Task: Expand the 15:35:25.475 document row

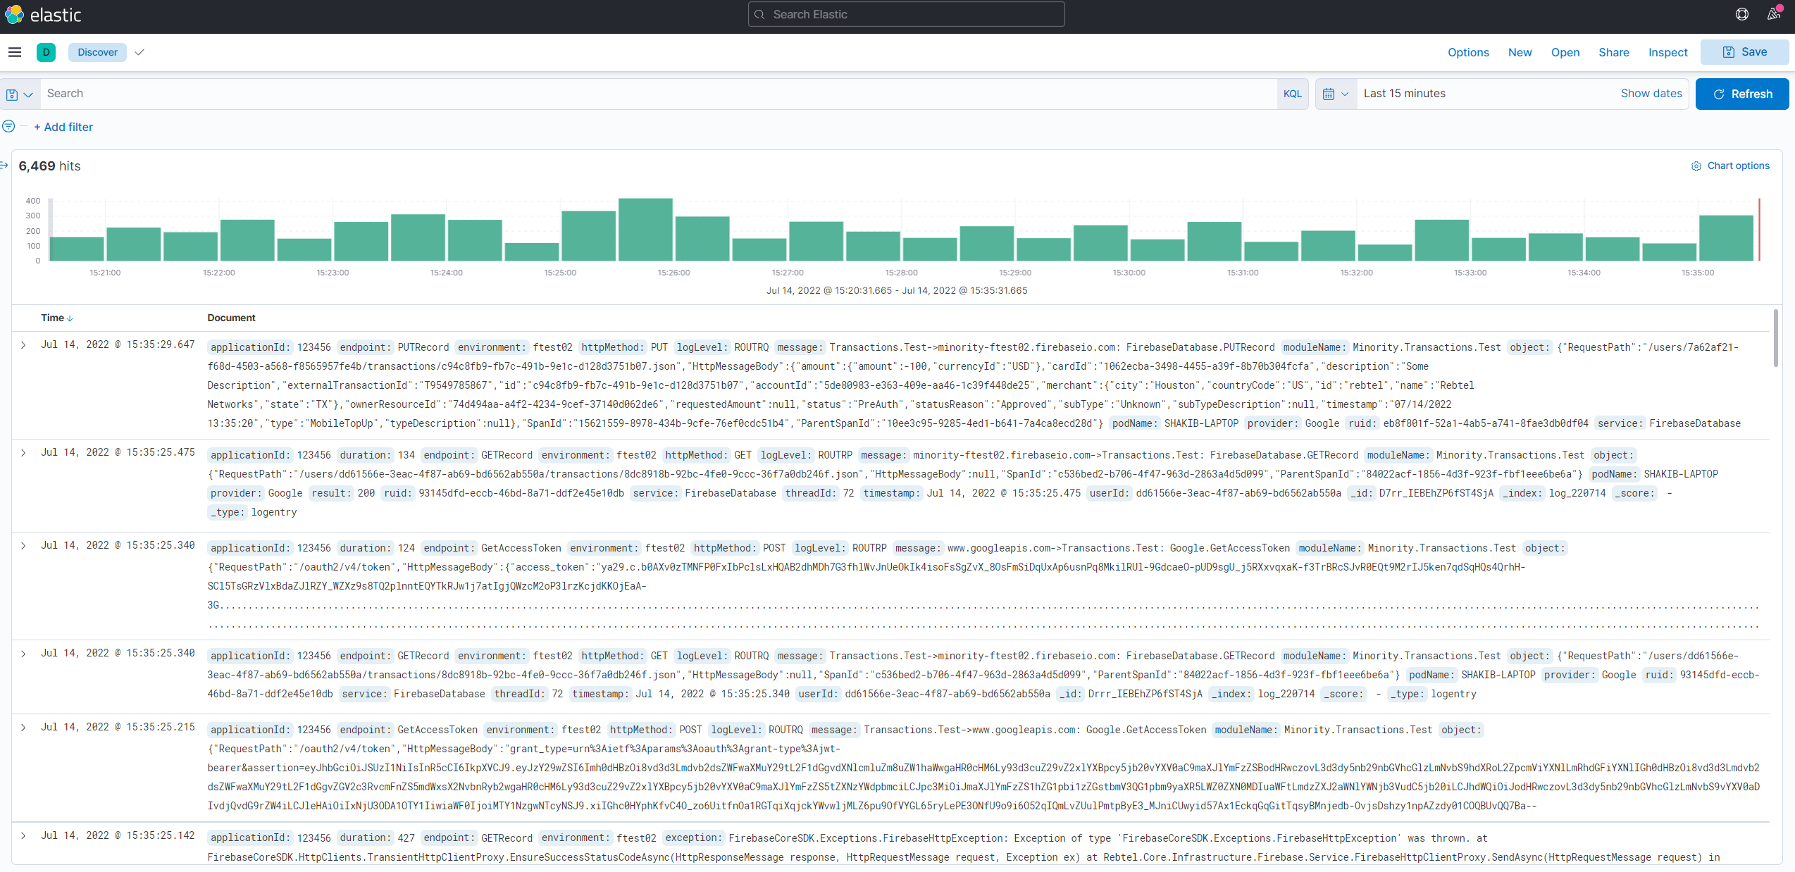Action: [x=23, y=453]
